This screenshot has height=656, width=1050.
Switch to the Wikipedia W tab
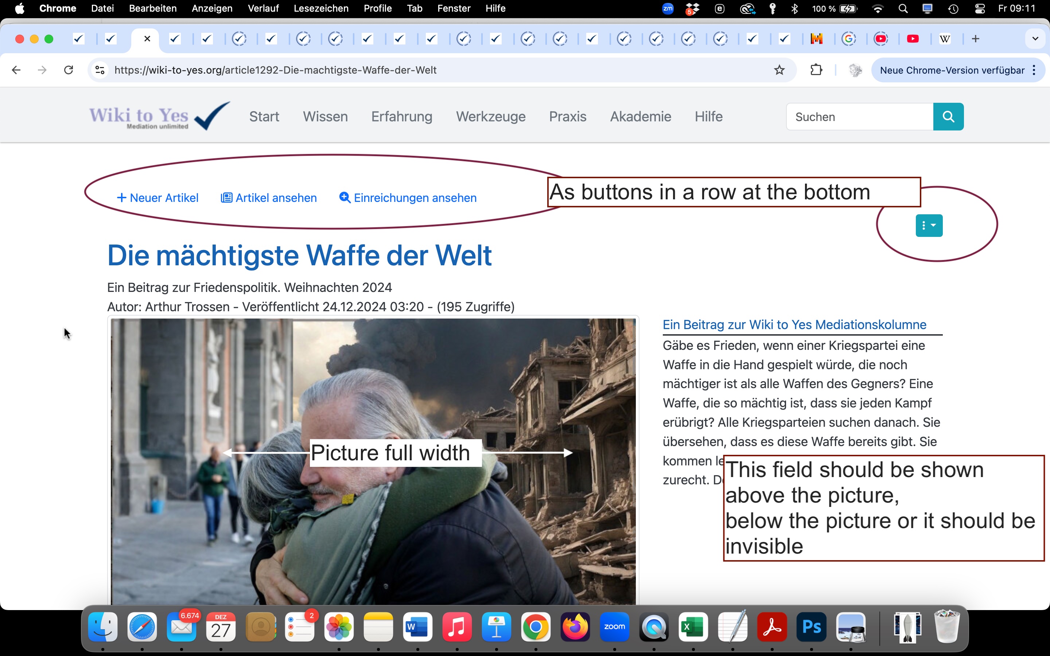tap(945, 39)
